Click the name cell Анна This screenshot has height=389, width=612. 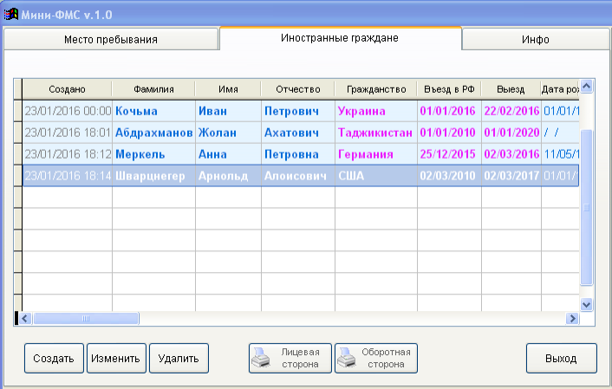228,154
